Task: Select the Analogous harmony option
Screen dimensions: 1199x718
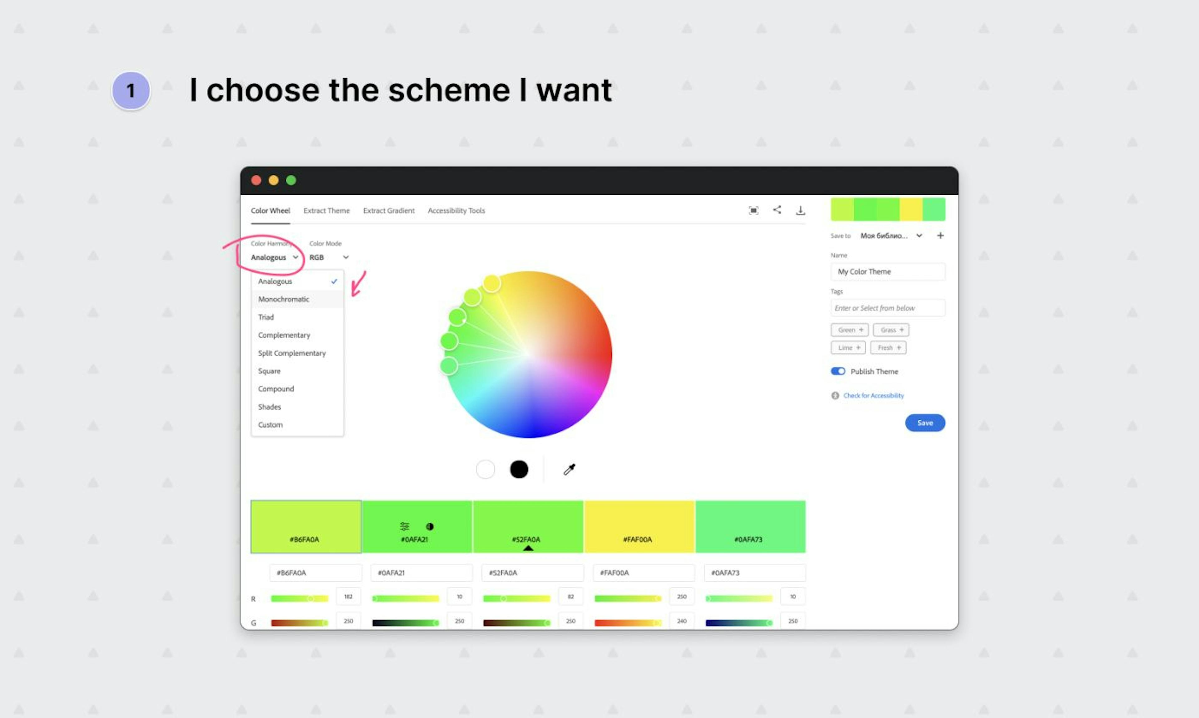Action: pos(275,281)
